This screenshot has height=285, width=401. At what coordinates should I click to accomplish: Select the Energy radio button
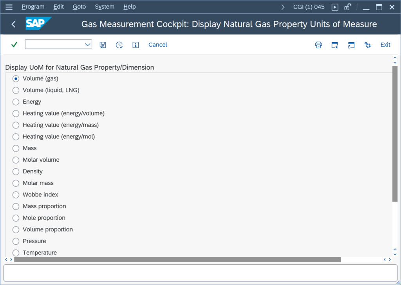point(16,102)
